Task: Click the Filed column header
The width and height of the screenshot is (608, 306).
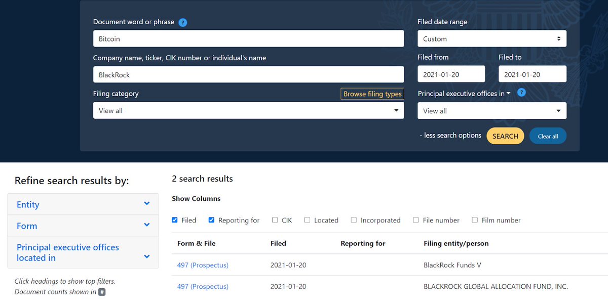Action: [x=278, y=243]
